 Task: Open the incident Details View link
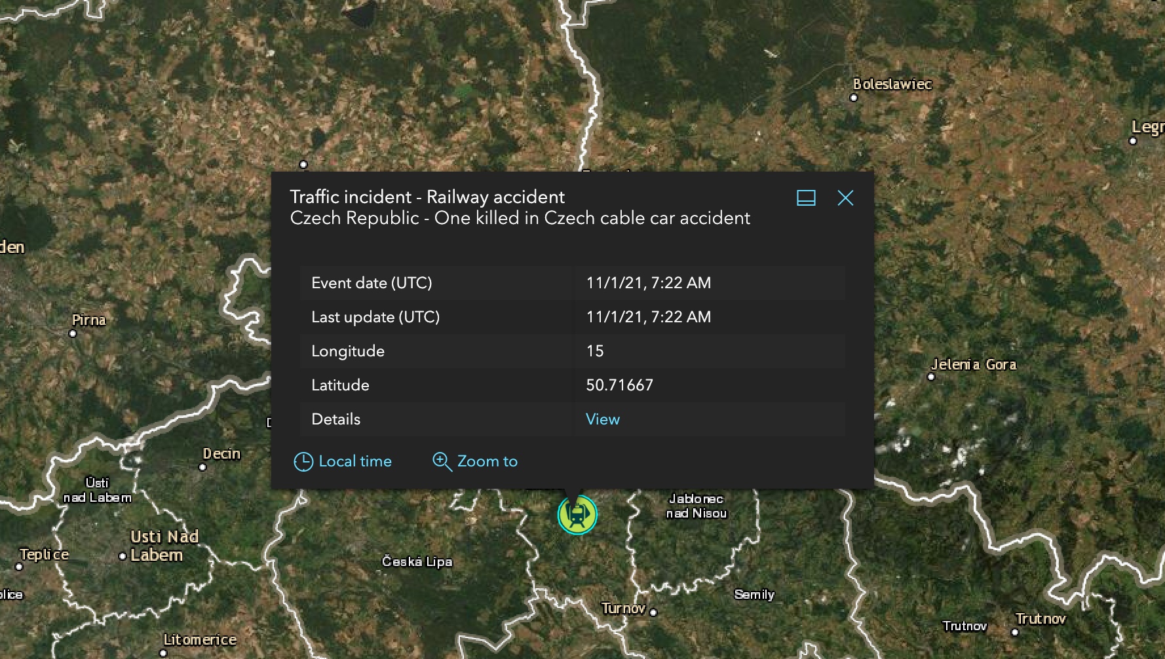(x=602, y=419)
